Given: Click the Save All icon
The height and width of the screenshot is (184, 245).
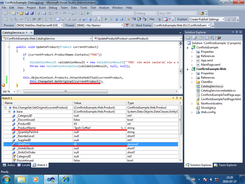Looking at the screenshot, I should click(x=32, y=13).
